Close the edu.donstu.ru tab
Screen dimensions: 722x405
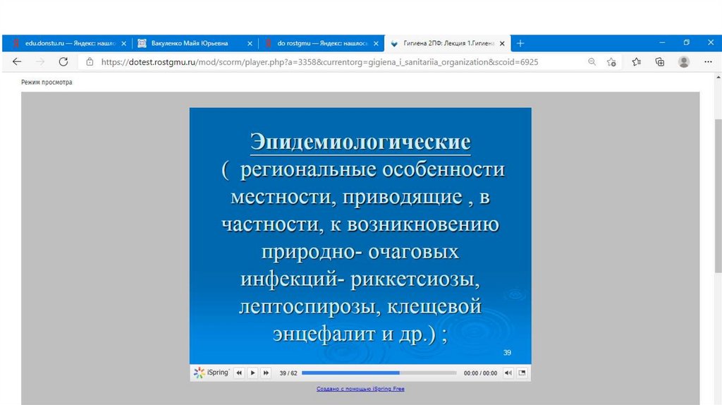click(124, 43)
